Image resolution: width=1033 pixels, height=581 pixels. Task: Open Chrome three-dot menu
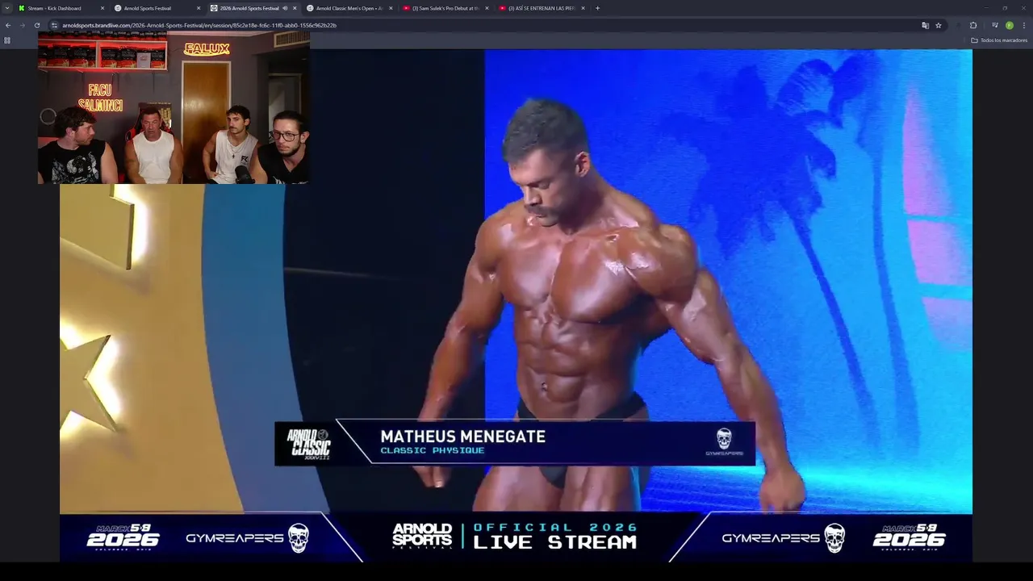point(1024,25)
